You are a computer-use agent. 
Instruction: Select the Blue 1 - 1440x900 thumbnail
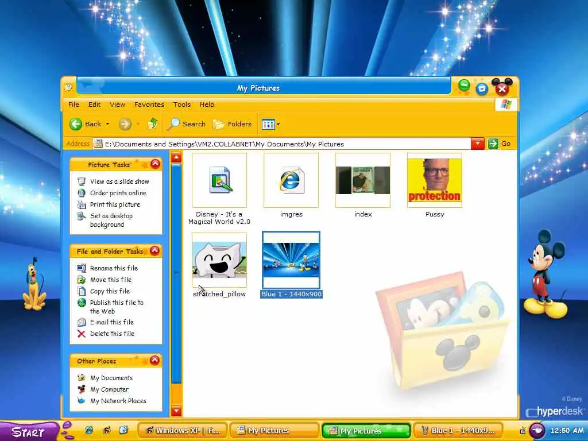[x=291, y=260]
